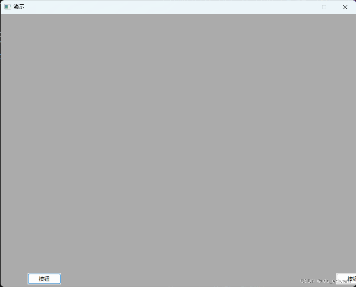The width and height of the screenshot is (356, 287).
Task: Click the focused 按钮 button with blue outline
Action: coord(44,279)
